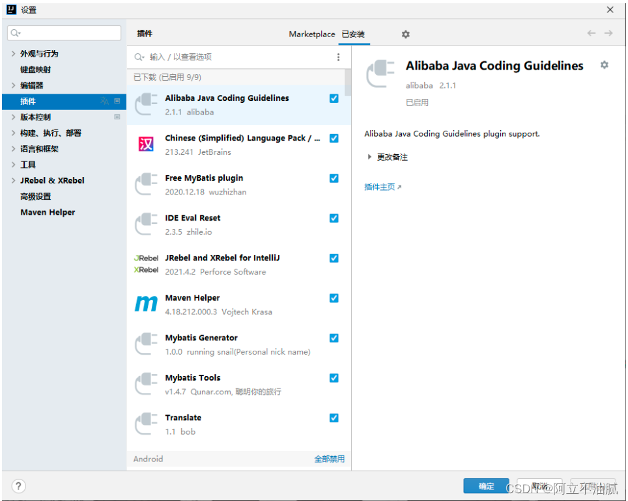Click the Maven Helper m icon

pos(146,304)
